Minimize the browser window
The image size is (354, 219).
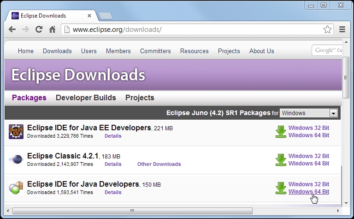click(x=311, y=6)
